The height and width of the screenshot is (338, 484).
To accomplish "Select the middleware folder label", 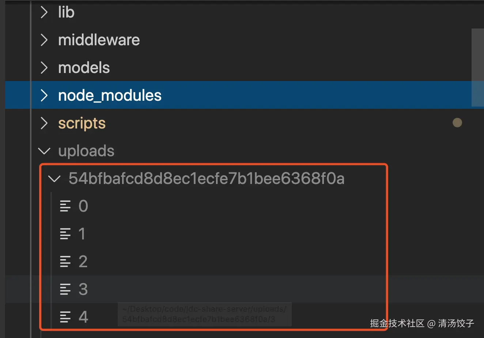I will coord(99,40).
